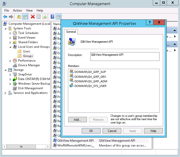
Task: Open the Help menu
Action: [x=40, y=10]
